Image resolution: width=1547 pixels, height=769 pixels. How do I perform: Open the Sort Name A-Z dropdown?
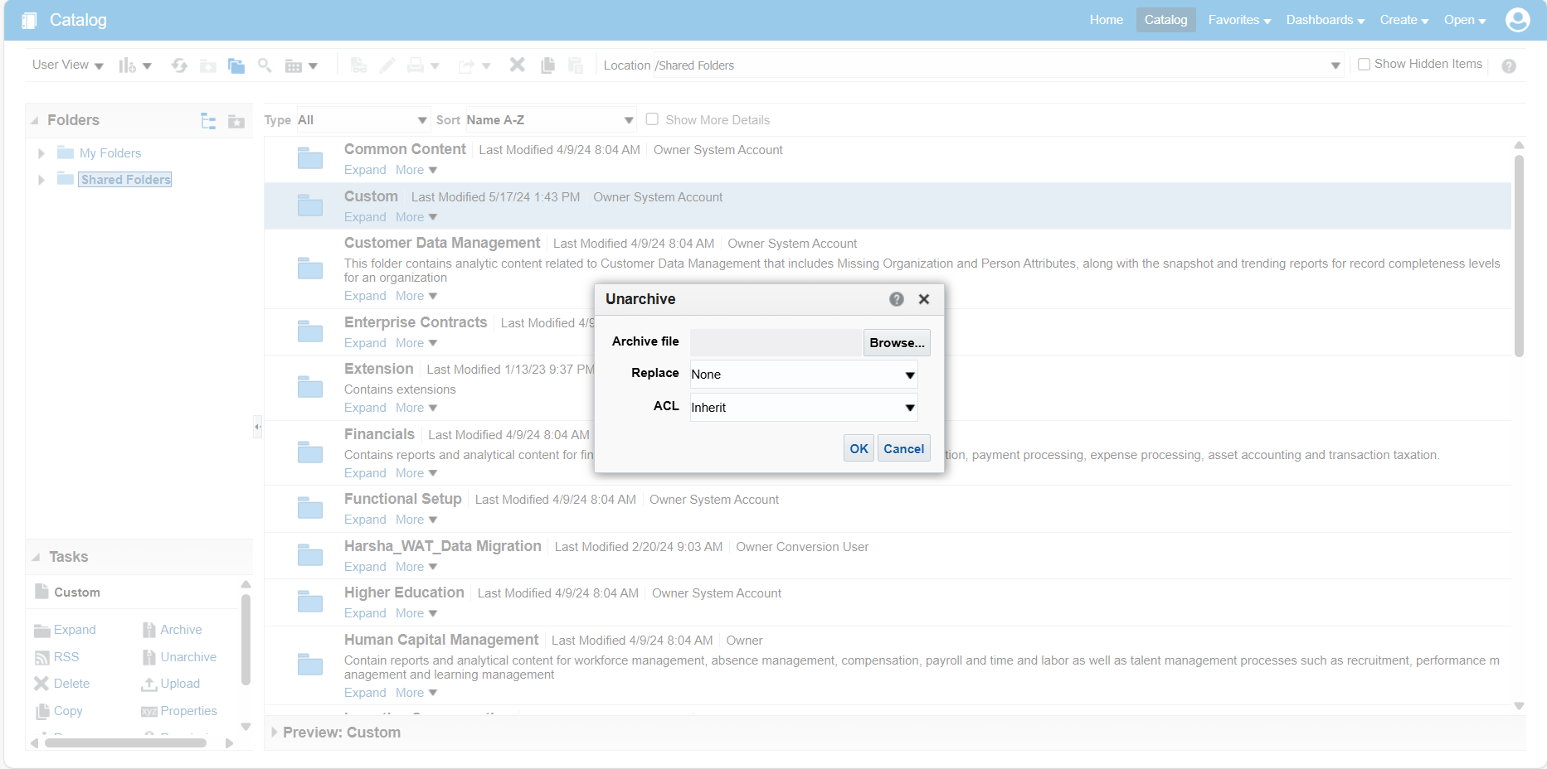[x=551, y=120]
